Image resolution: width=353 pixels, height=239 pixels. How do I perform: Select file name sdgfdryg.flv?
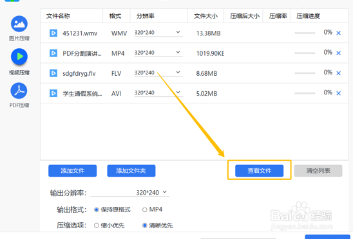click(79, 73)
